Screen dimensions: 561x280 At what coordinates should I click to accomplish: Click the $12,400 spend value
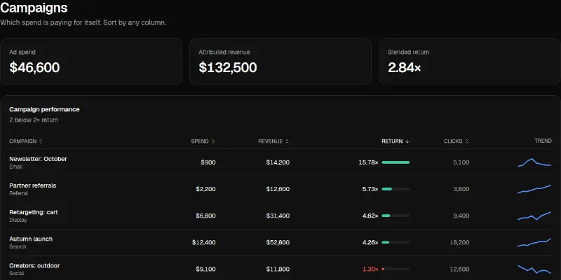coord(204,242)
